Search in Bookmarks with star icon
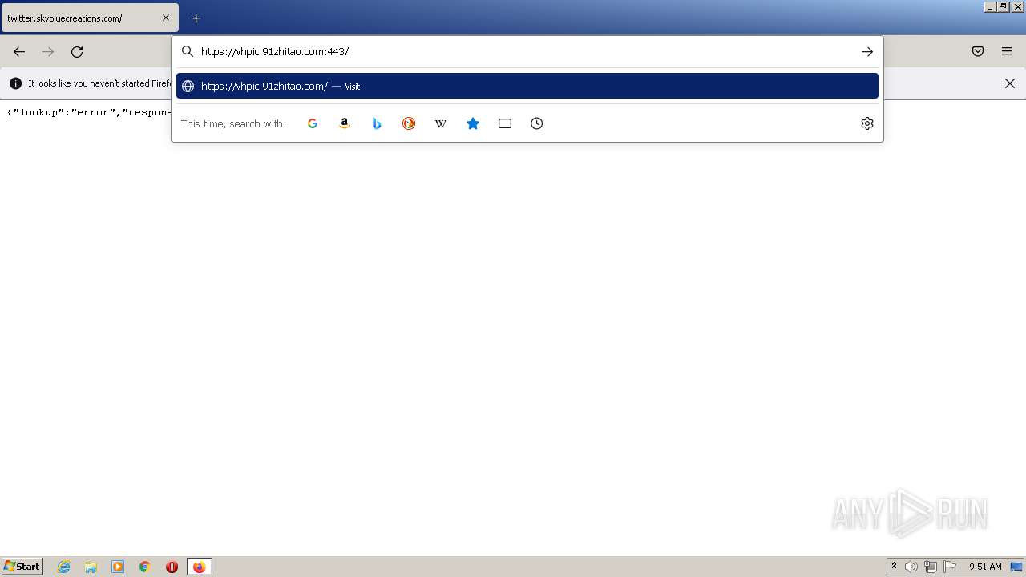The height and width of the screenshot is (577, 1026). pos(473,123)
